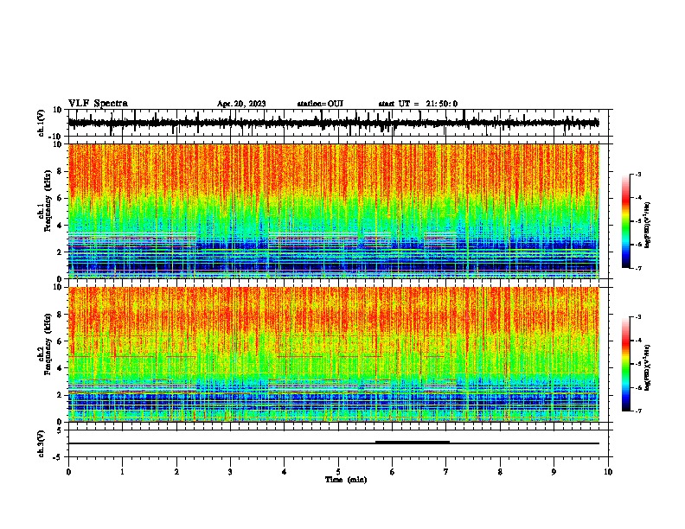Click the ch.2 color bar log(PSD) label

coord(647,367)
